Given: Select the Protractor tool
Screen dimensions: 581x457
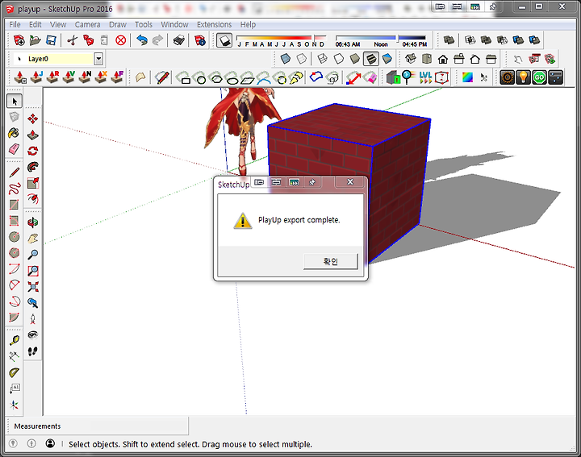Looking at the screenshot, I should (x=14, y=372).
